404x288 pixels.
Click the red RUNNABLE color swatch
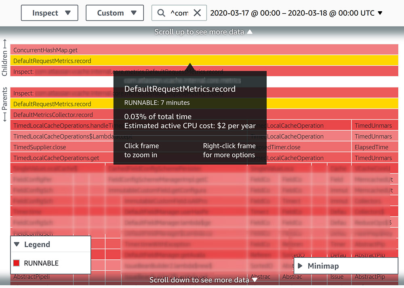point(16,263)
